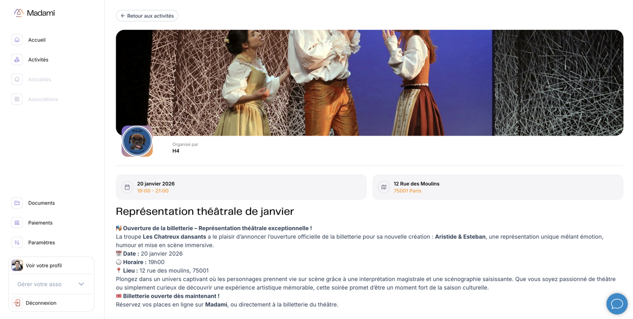Collapse the chevron next to Gérer votre asso
This screenshot has height=319, width=633.
pyautogui.click(x=80, y=284)
